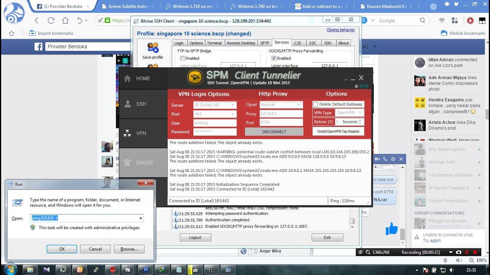Click Try again chat link

click(432, 241)
